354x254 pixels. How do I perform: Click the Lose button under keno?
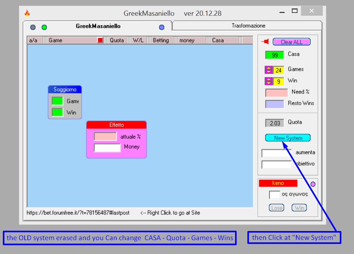[x=277, y=208]
